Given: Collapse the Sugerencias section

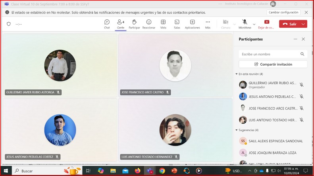Looking at the screenshot, I should pyautogui.click(x=237, y=130).
